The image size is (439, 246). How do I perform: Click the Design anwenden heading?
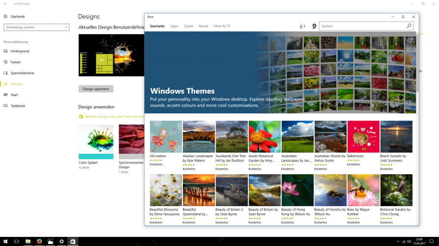click(x=96, y=107)
